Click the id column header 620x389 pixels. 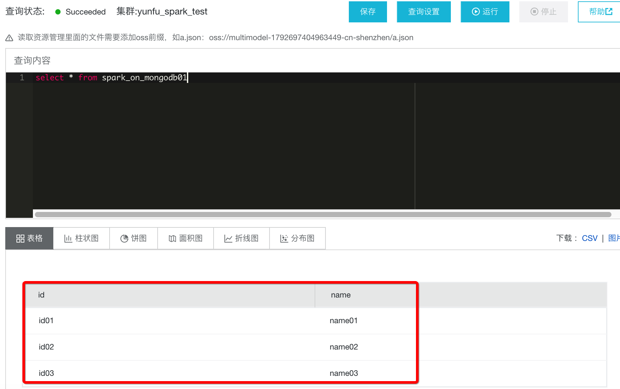tap(170, 295)
